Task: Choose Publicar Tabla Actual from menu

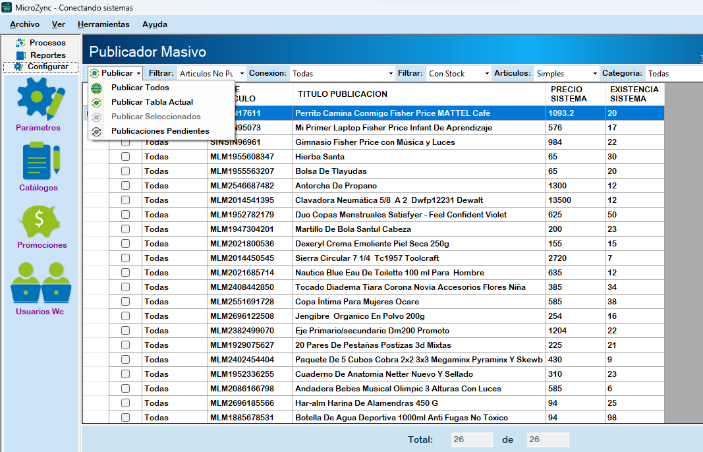Action: point(152,102)
